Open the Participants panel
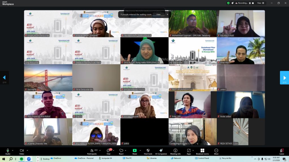This screenshot has width=289, height=162. (92, 151)
